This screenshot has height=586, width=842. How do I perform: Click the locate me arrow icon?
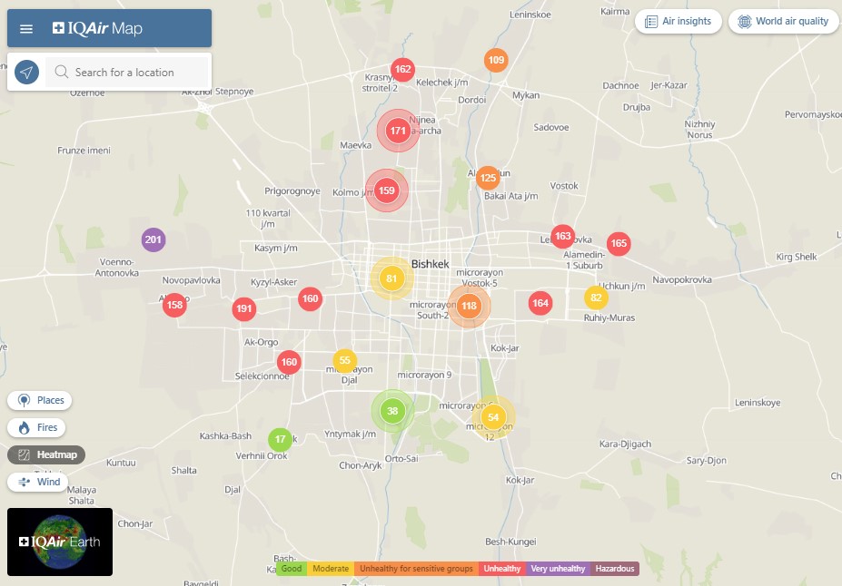(x=27, y=73)
